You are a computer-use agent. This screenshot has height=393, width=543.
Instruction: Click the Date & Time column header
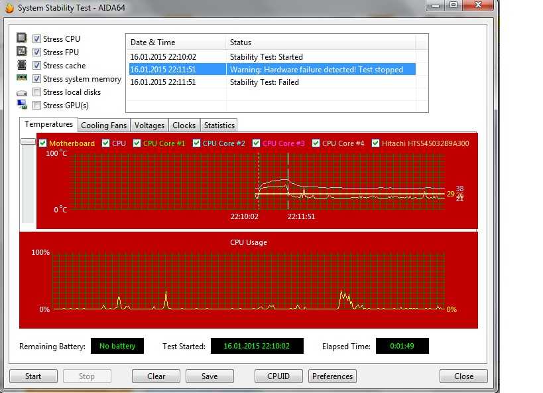pos(176,42)
